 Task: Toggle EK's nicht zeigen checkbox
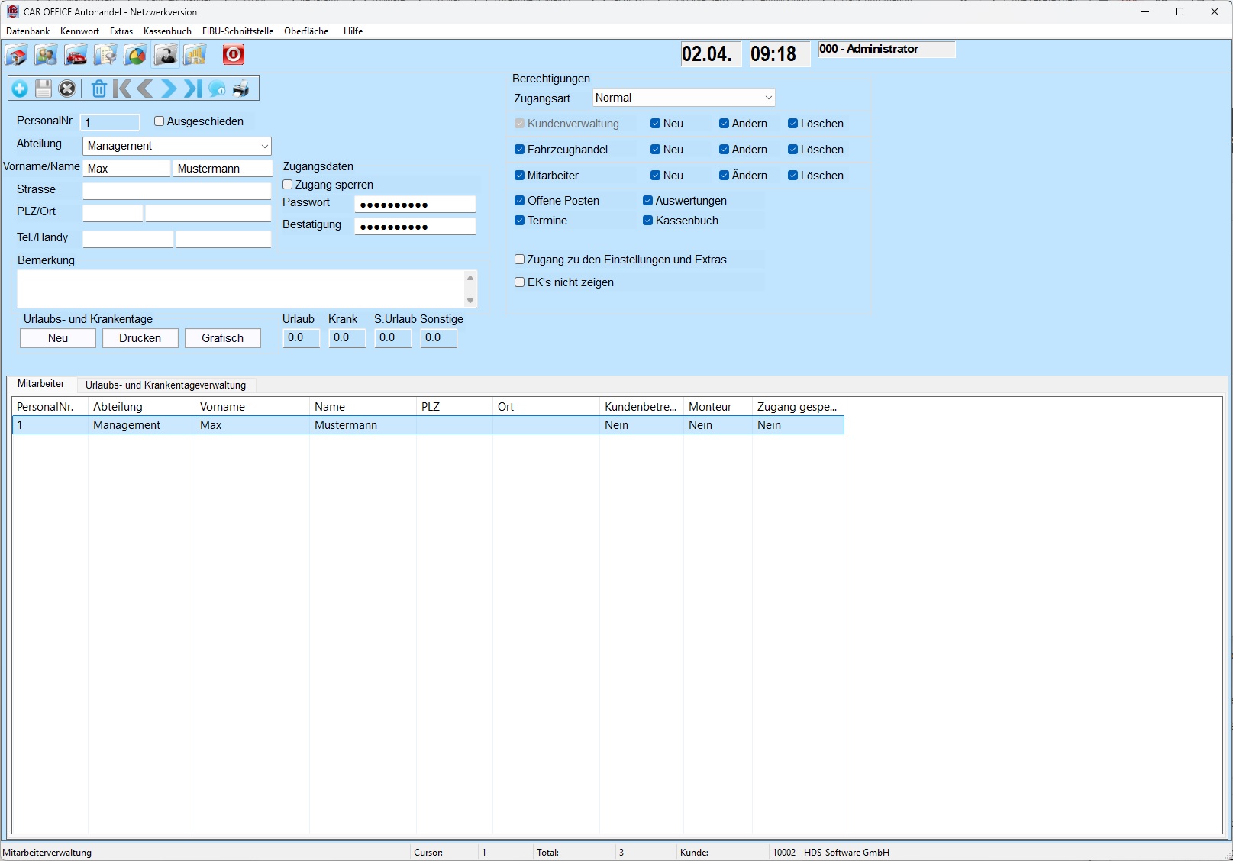pos(520,282)
